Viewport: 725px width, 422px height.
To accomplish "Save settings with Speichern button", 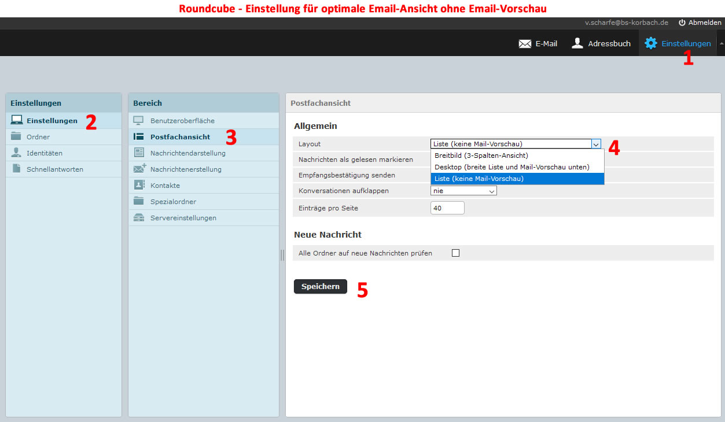I will (321, 287).
